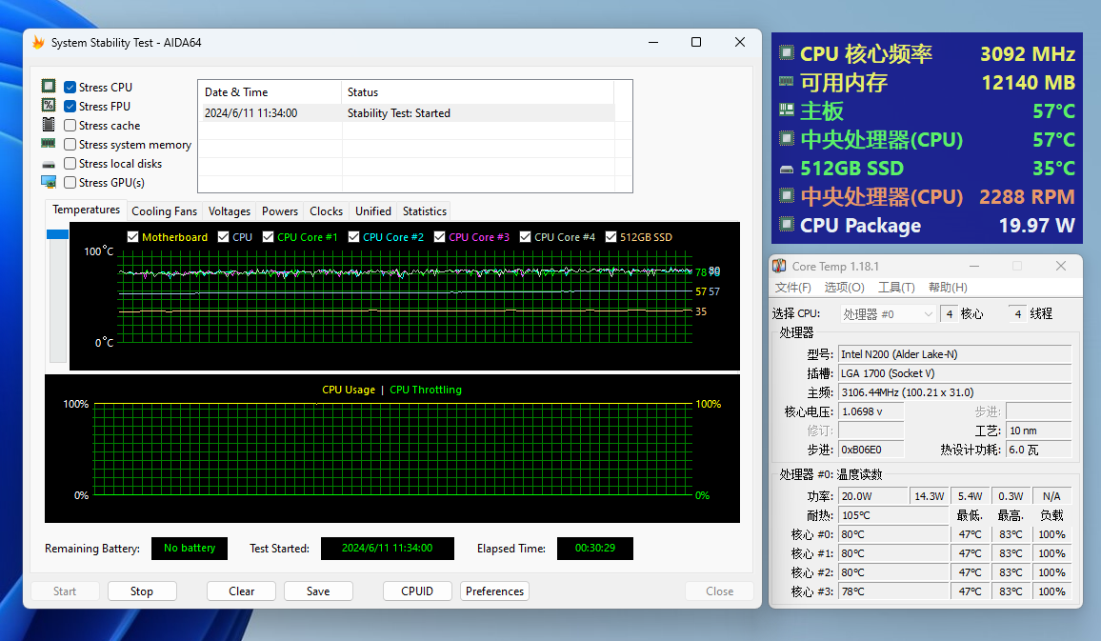Click the memory icon next to 可用内存
The height and width of the screenshot is (641, 1101).
787,82
